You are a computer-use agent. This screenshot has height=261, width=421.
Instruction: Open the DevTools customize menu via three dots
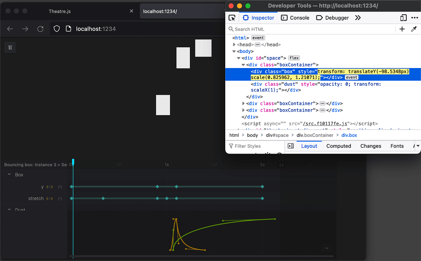(414, 18)
